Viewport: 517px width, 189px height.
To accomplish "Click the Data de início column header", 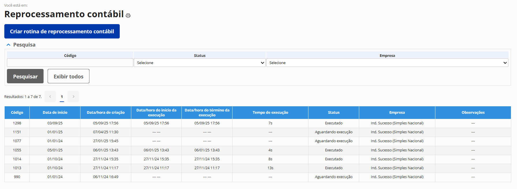I will (x=55, y=113).
